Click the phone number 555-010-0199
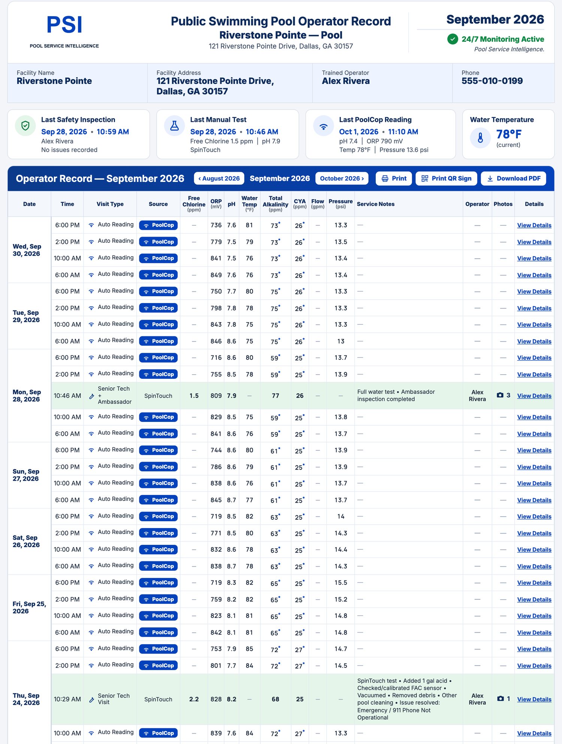This screenshot has width=562, height=744. (492, 81)
